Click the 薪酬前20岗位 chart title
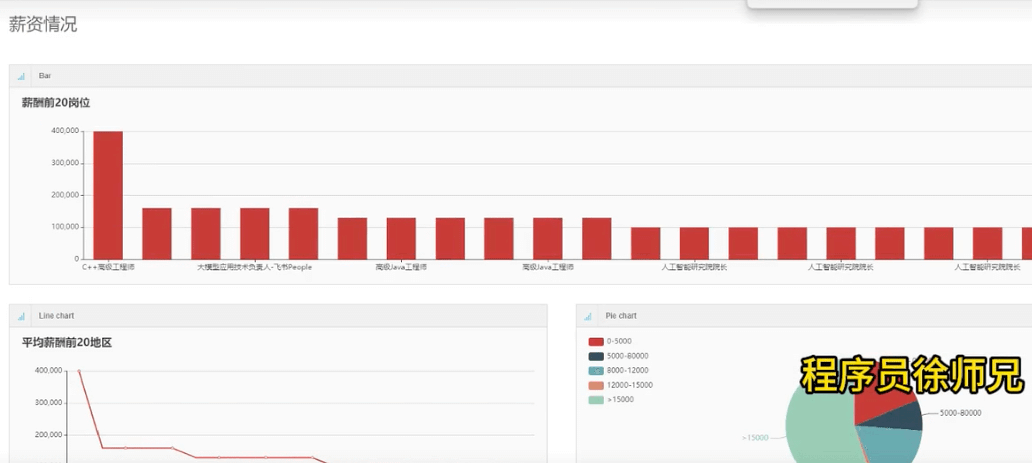Image resolution: width=1032 pixels, height=463 pixels. click(x=56, y=103)
